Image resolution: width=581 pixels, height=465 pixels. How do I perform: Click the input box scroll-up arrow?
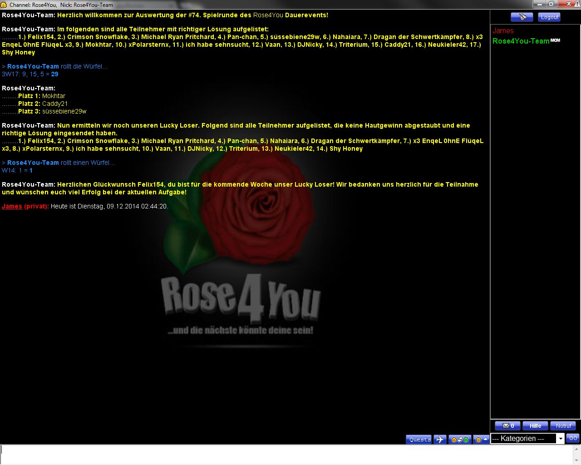click(x=576, y=449)
